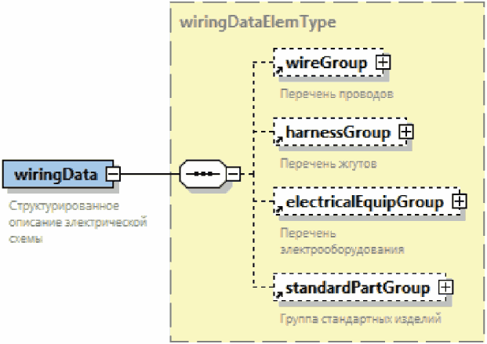Click the 'Перечень проводов' annotation text

(325, 93)
